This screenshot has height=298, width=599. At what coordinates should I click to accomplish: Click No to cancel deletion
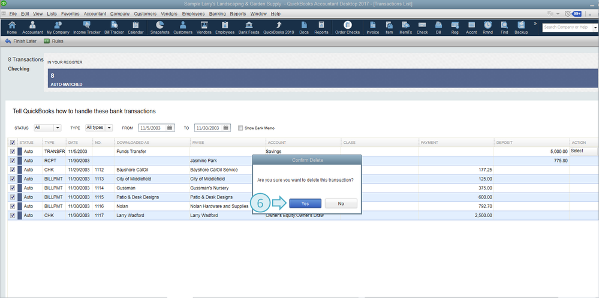tap(341, 203)
